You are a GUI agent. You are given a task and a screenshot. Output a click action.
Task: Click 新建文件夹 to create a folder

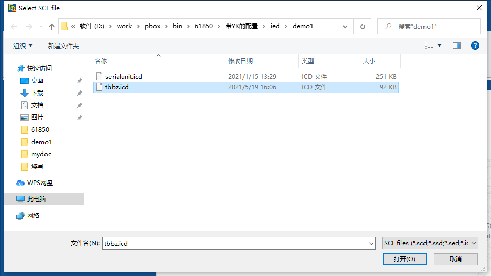pyautogui.click(x=63, y=46)
